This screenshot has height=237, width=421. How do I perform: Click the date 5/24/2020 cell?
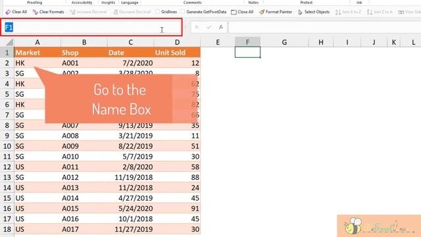coord(130,209)
